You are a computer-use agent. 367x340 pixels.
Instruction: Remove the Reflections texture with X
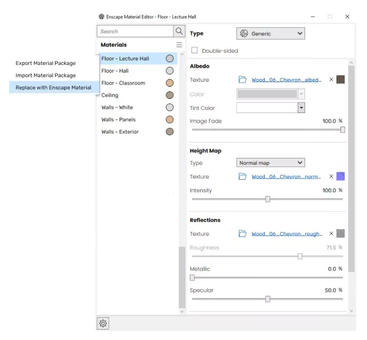point(331,233)
